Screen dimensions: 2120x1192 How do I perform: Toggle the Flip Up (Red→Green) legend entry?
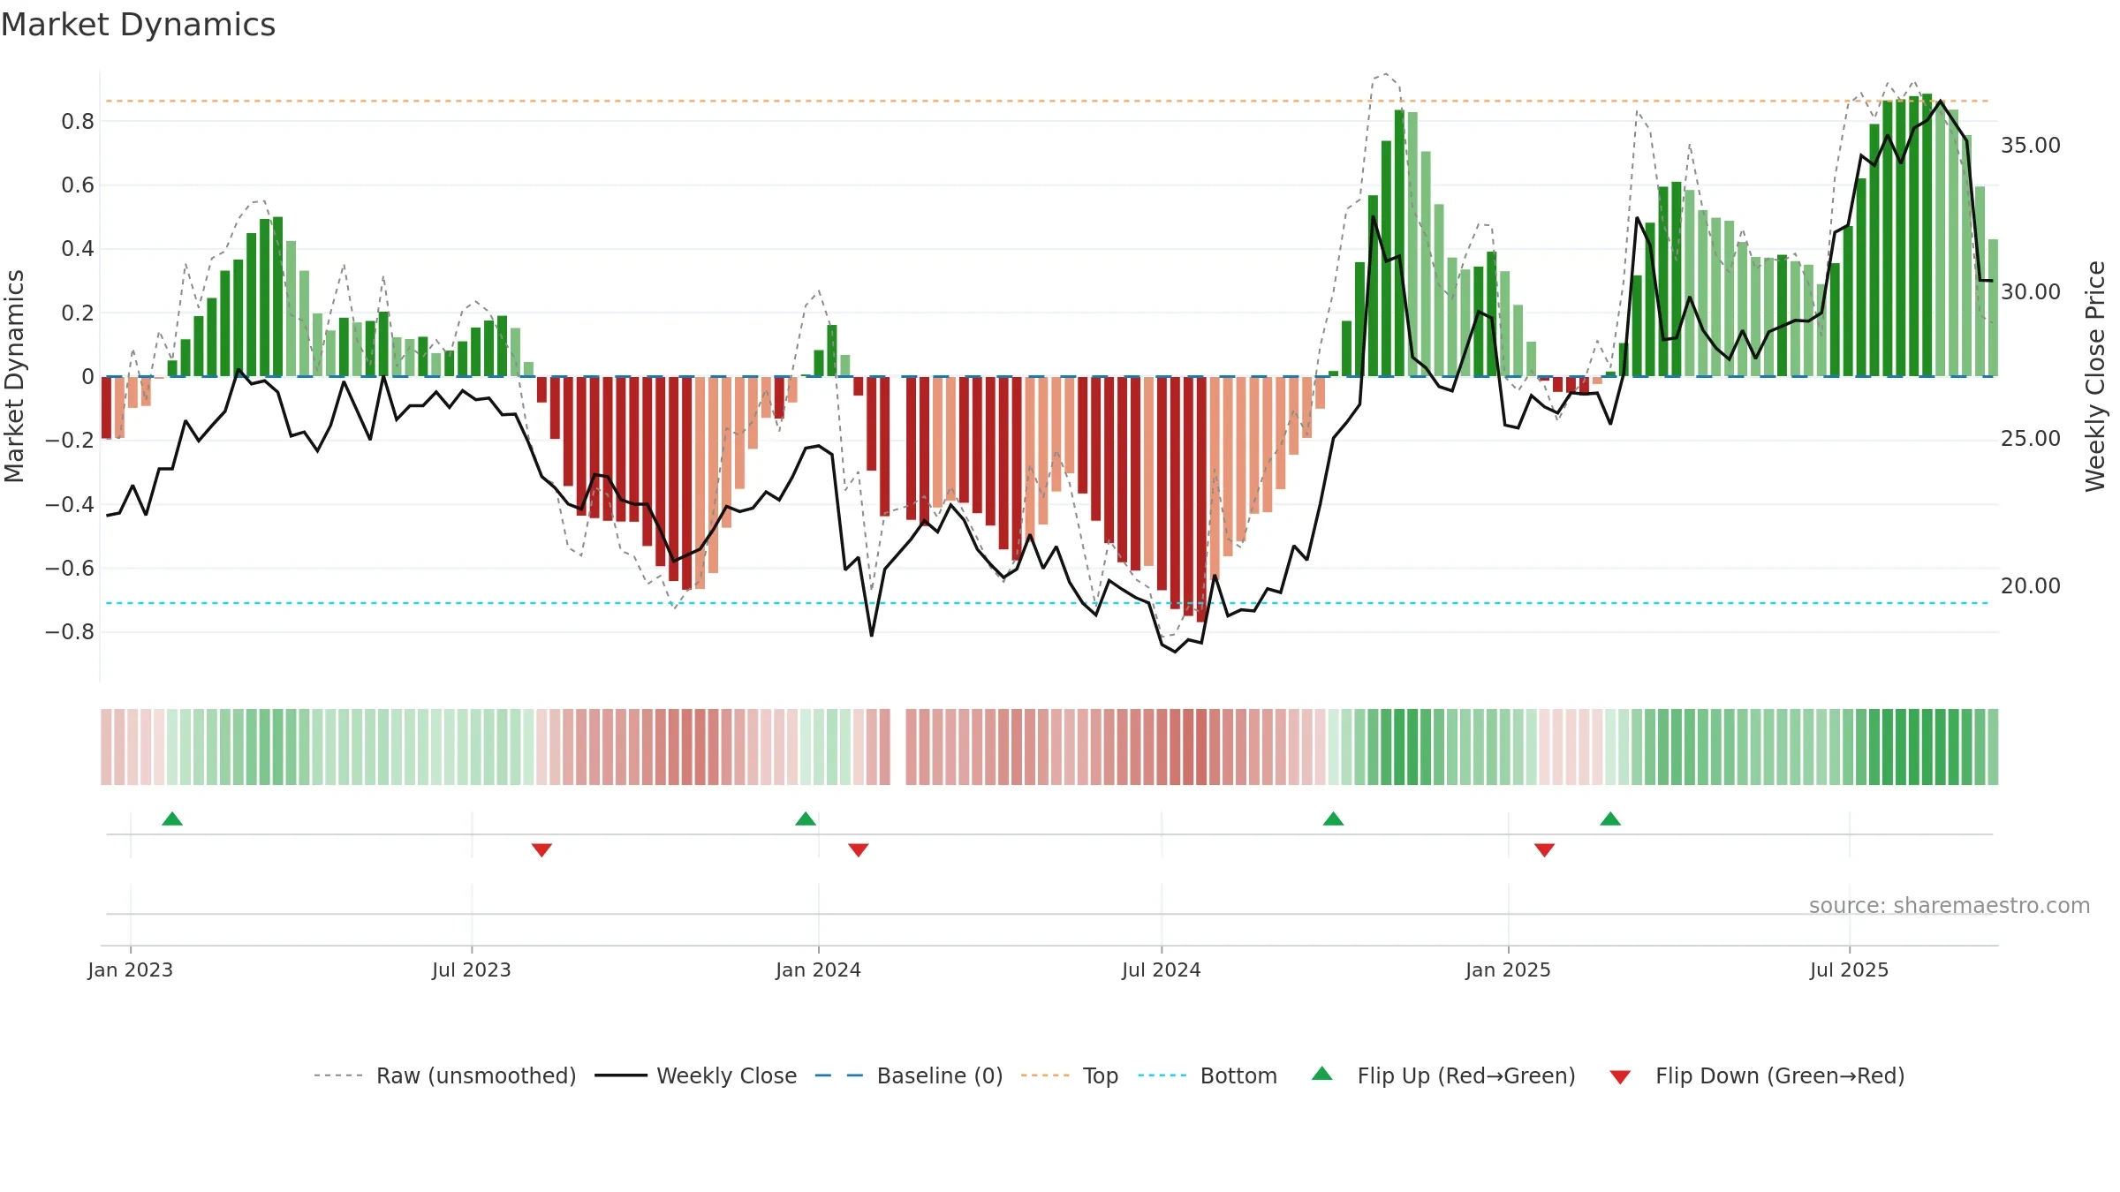(1443, 1075)
